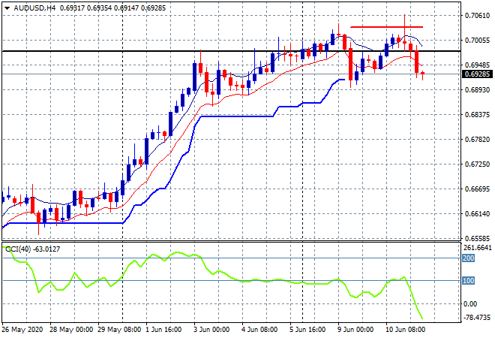
Task: Select the CCI scale value -78.4735
Action: 477,317
